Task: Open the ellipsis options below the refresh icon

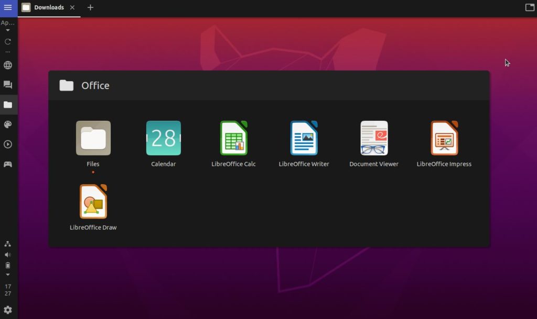Action: [7, 51]
